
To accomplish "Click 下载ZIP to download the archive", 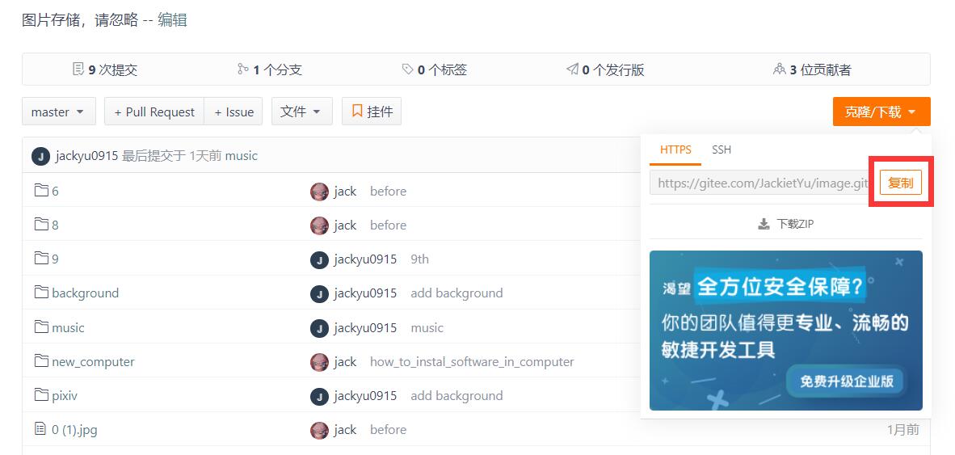I will 785,224.
